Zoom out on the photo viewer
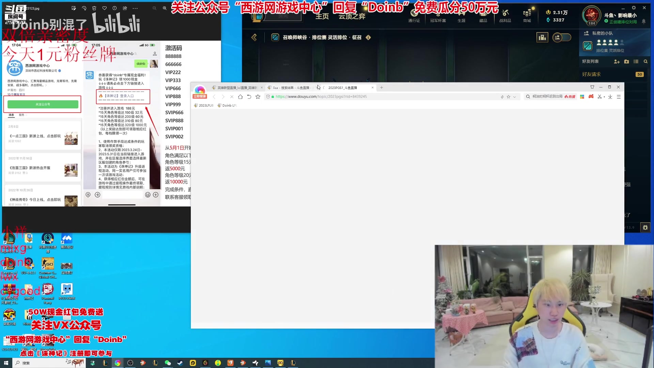This screenshot has height=368, width=654. click(154, 8)
